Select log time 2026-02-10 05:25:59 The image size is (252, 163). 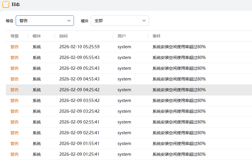[79, 47]
